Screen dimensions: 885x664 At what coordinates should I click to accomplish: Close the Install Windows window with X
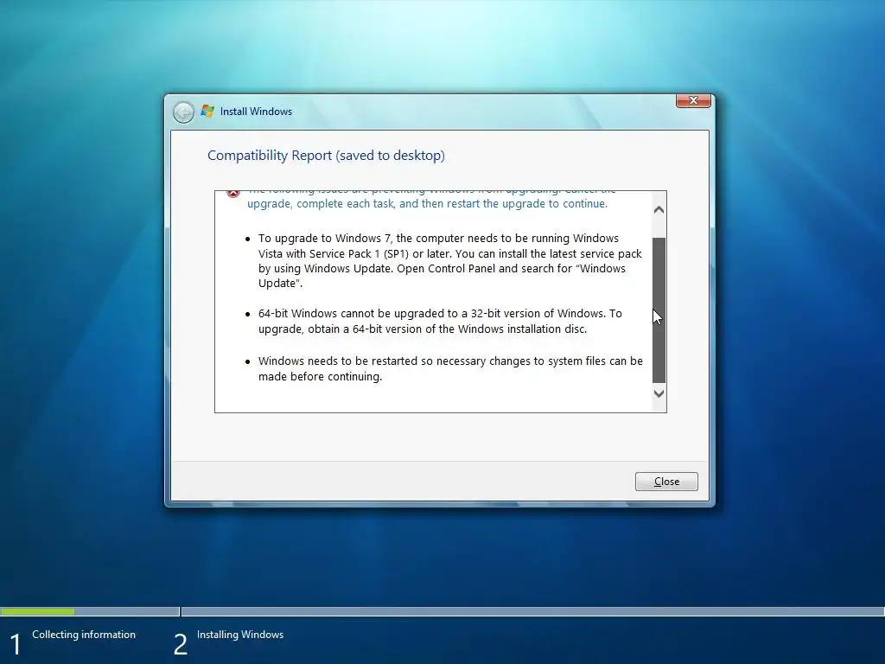point(693,100)
